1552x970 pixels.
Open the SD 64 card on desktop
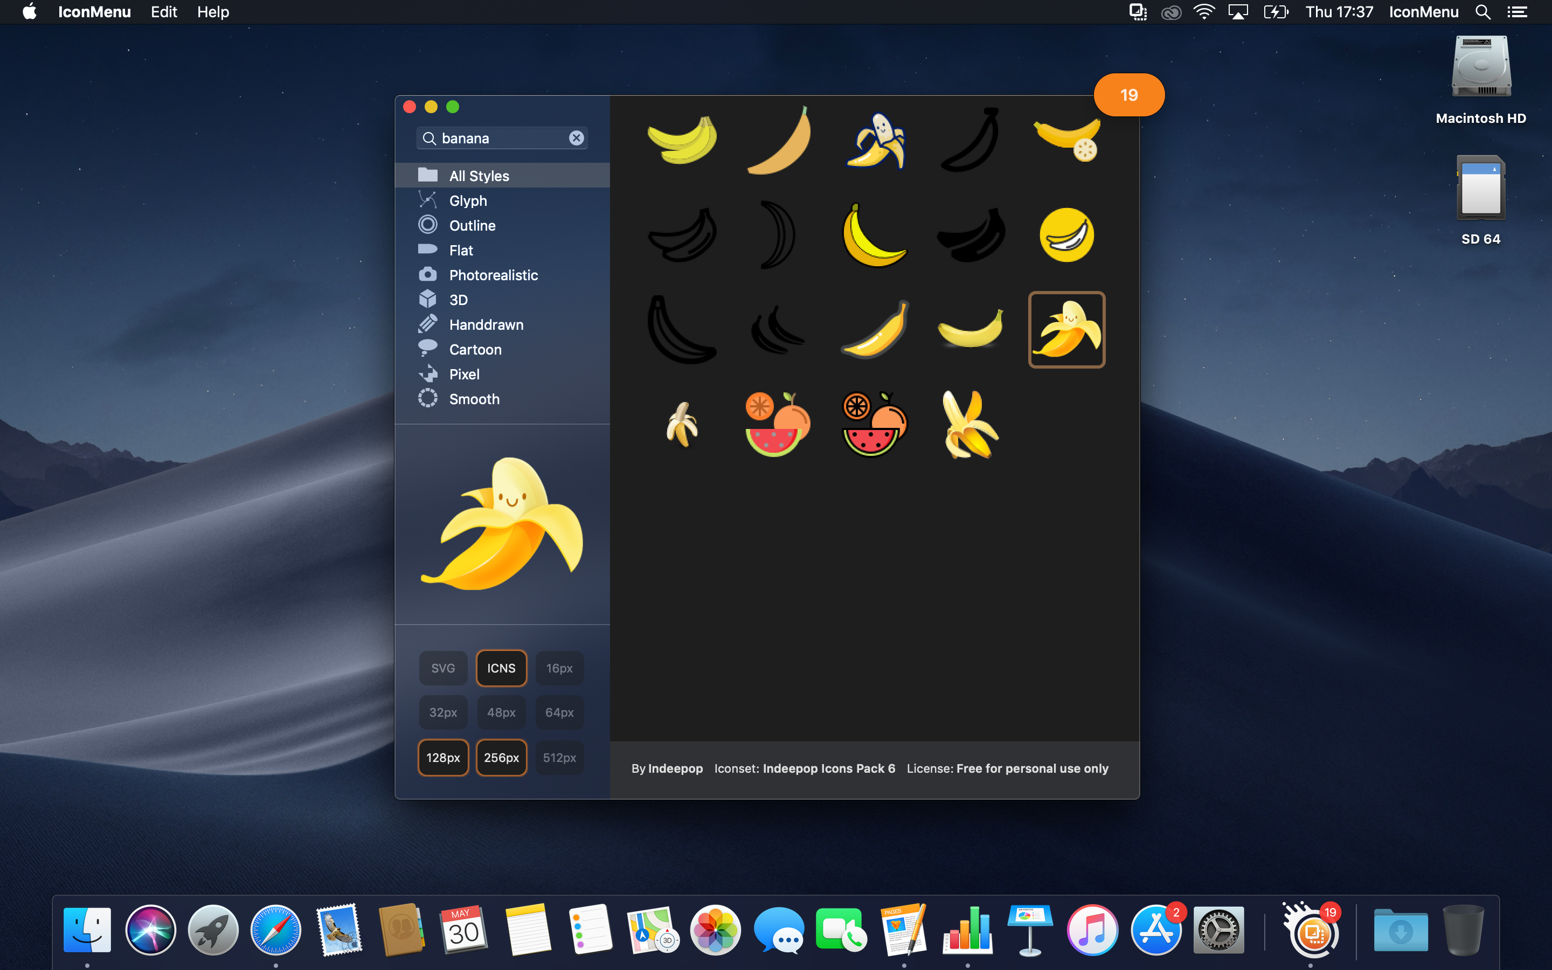pyautogui.click(x=1481, y=201)
